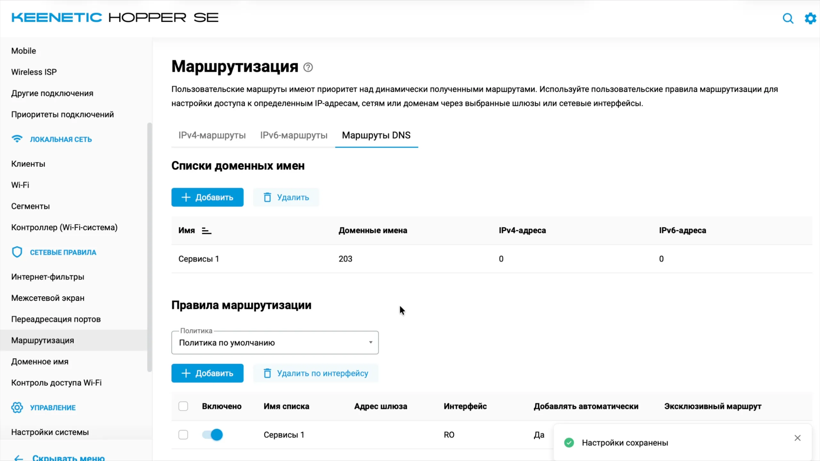Open Межсетевой экран menu item
The width and height of the screenshot is (820, 461).
(x=48, y=298)
